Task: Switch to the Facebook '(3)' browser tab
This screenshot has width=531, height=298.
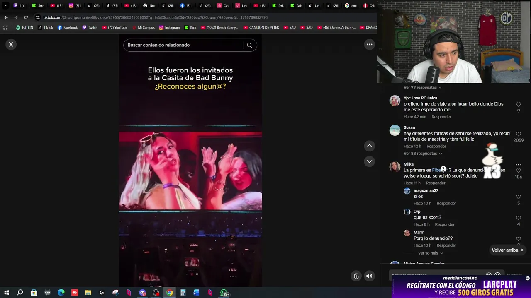Action: pyautogui.click(x=185, y=5)
